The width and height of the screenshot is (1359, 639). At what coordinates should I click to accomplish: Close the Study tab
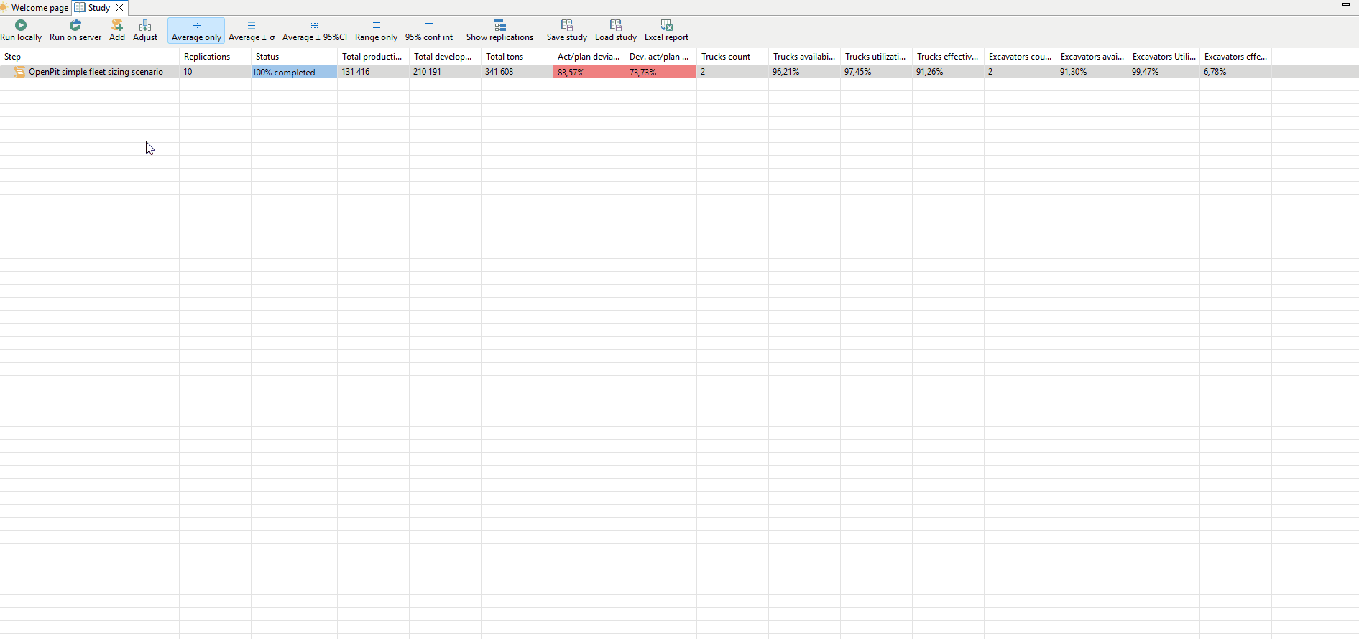120,8
